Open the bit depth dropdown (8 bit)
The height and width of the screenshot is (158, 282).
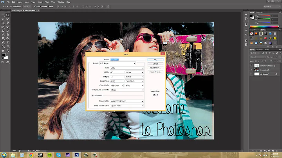(x=134, y=86)
